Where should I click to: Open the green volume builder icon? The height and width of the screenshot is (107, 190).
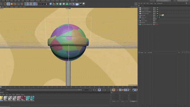point(67,4)
